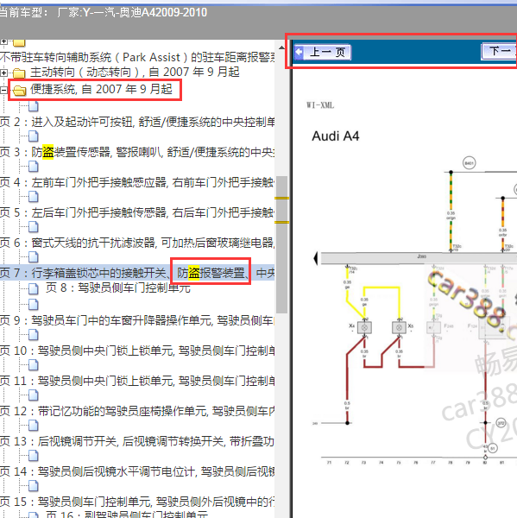This screenshot has height=518, width=517.
Task: Select 页 4：左前车门外把手接触感应器 entry
Action: (137, 182)
